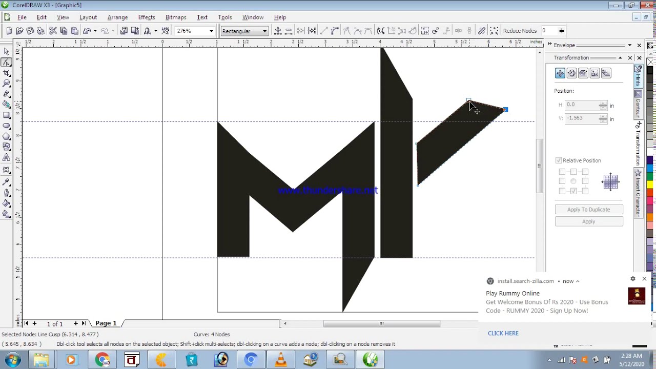
Task: Open the Bitmaps menu
Action: [176, 17]
